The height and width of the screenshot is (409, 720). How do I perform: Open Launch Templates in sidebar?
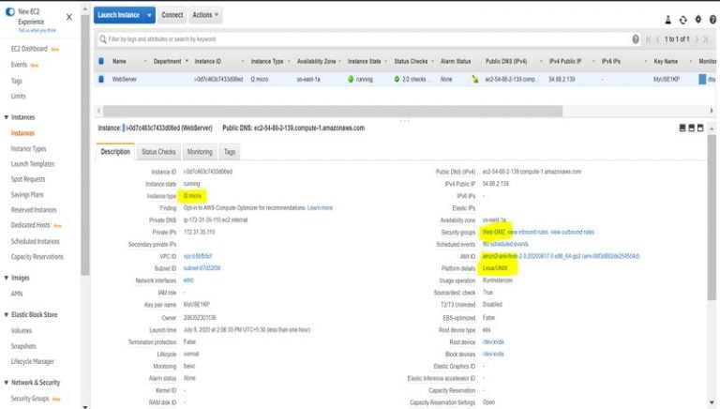[x=33, y=164]
